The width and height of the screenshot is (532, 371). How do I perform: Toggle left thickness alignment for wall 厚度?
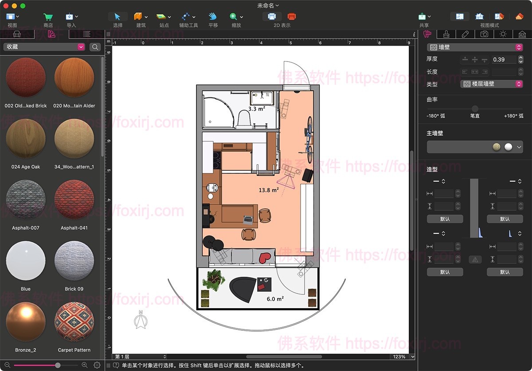(465, 59)
